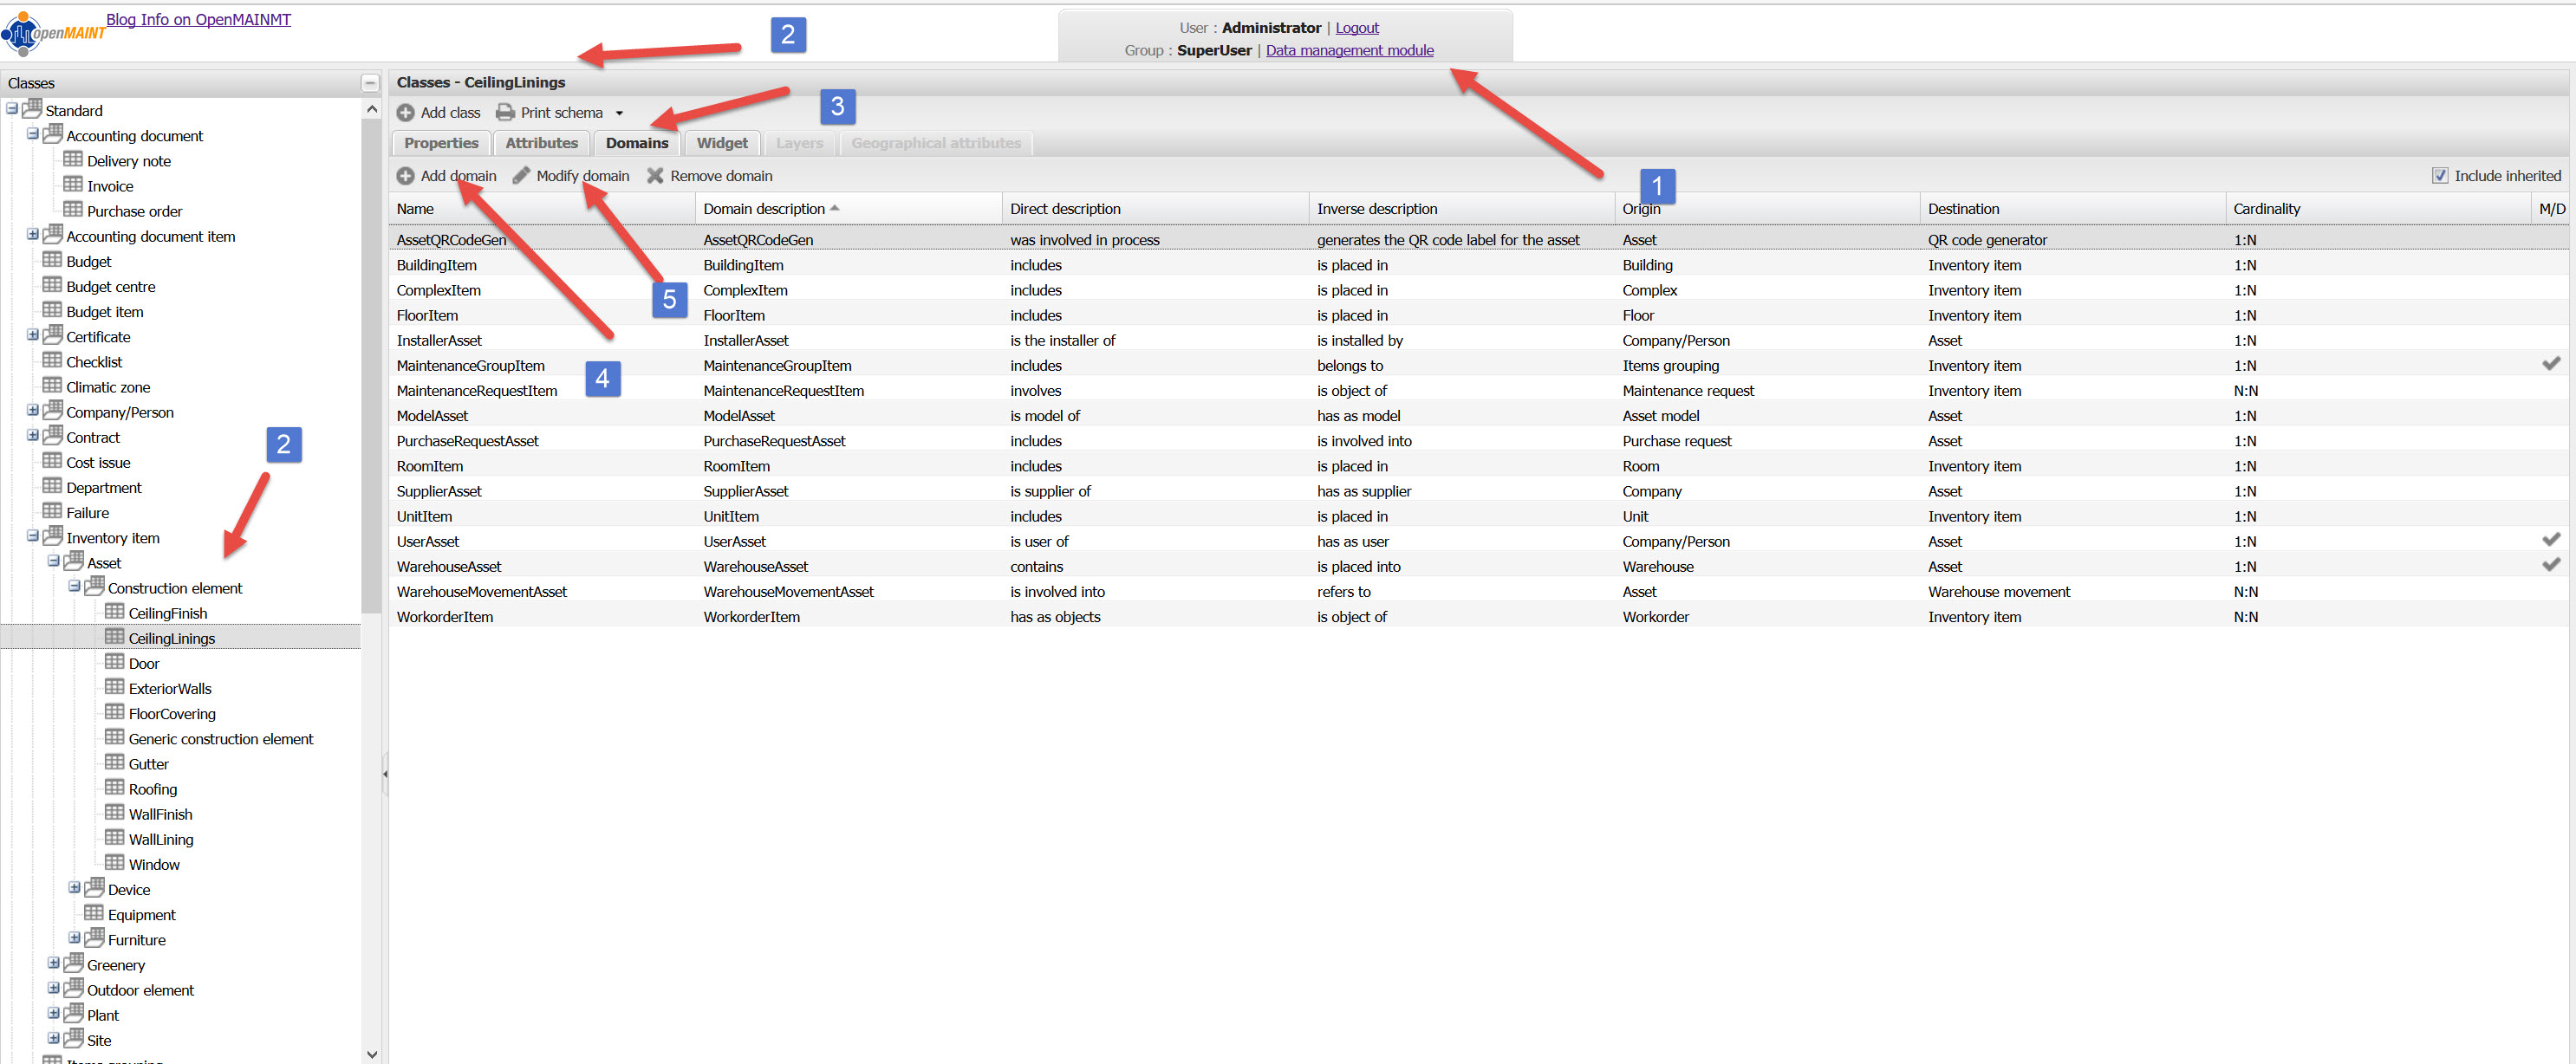Collapse the Classes panel with the minus icon
Screen dimensions: 2576x1064
[x=370, y=83]
